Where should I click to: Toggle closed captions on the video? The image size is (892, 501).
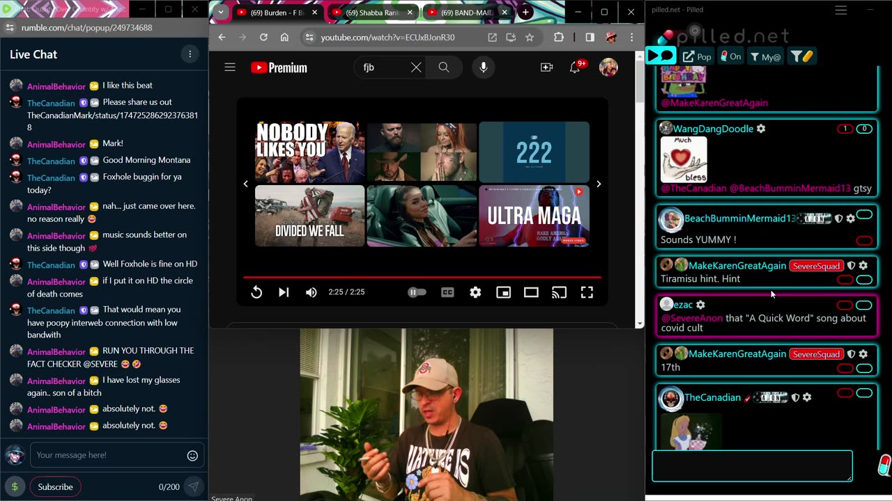coord(447,292)
